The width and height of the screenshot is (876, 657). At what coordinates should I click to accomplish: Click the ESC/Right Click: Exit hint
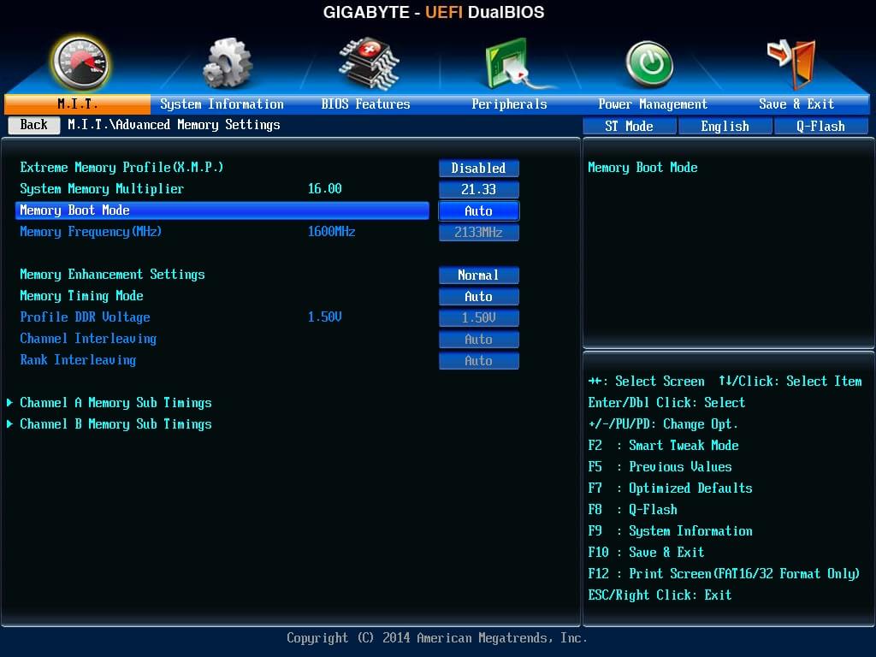[x=660, y=595]
